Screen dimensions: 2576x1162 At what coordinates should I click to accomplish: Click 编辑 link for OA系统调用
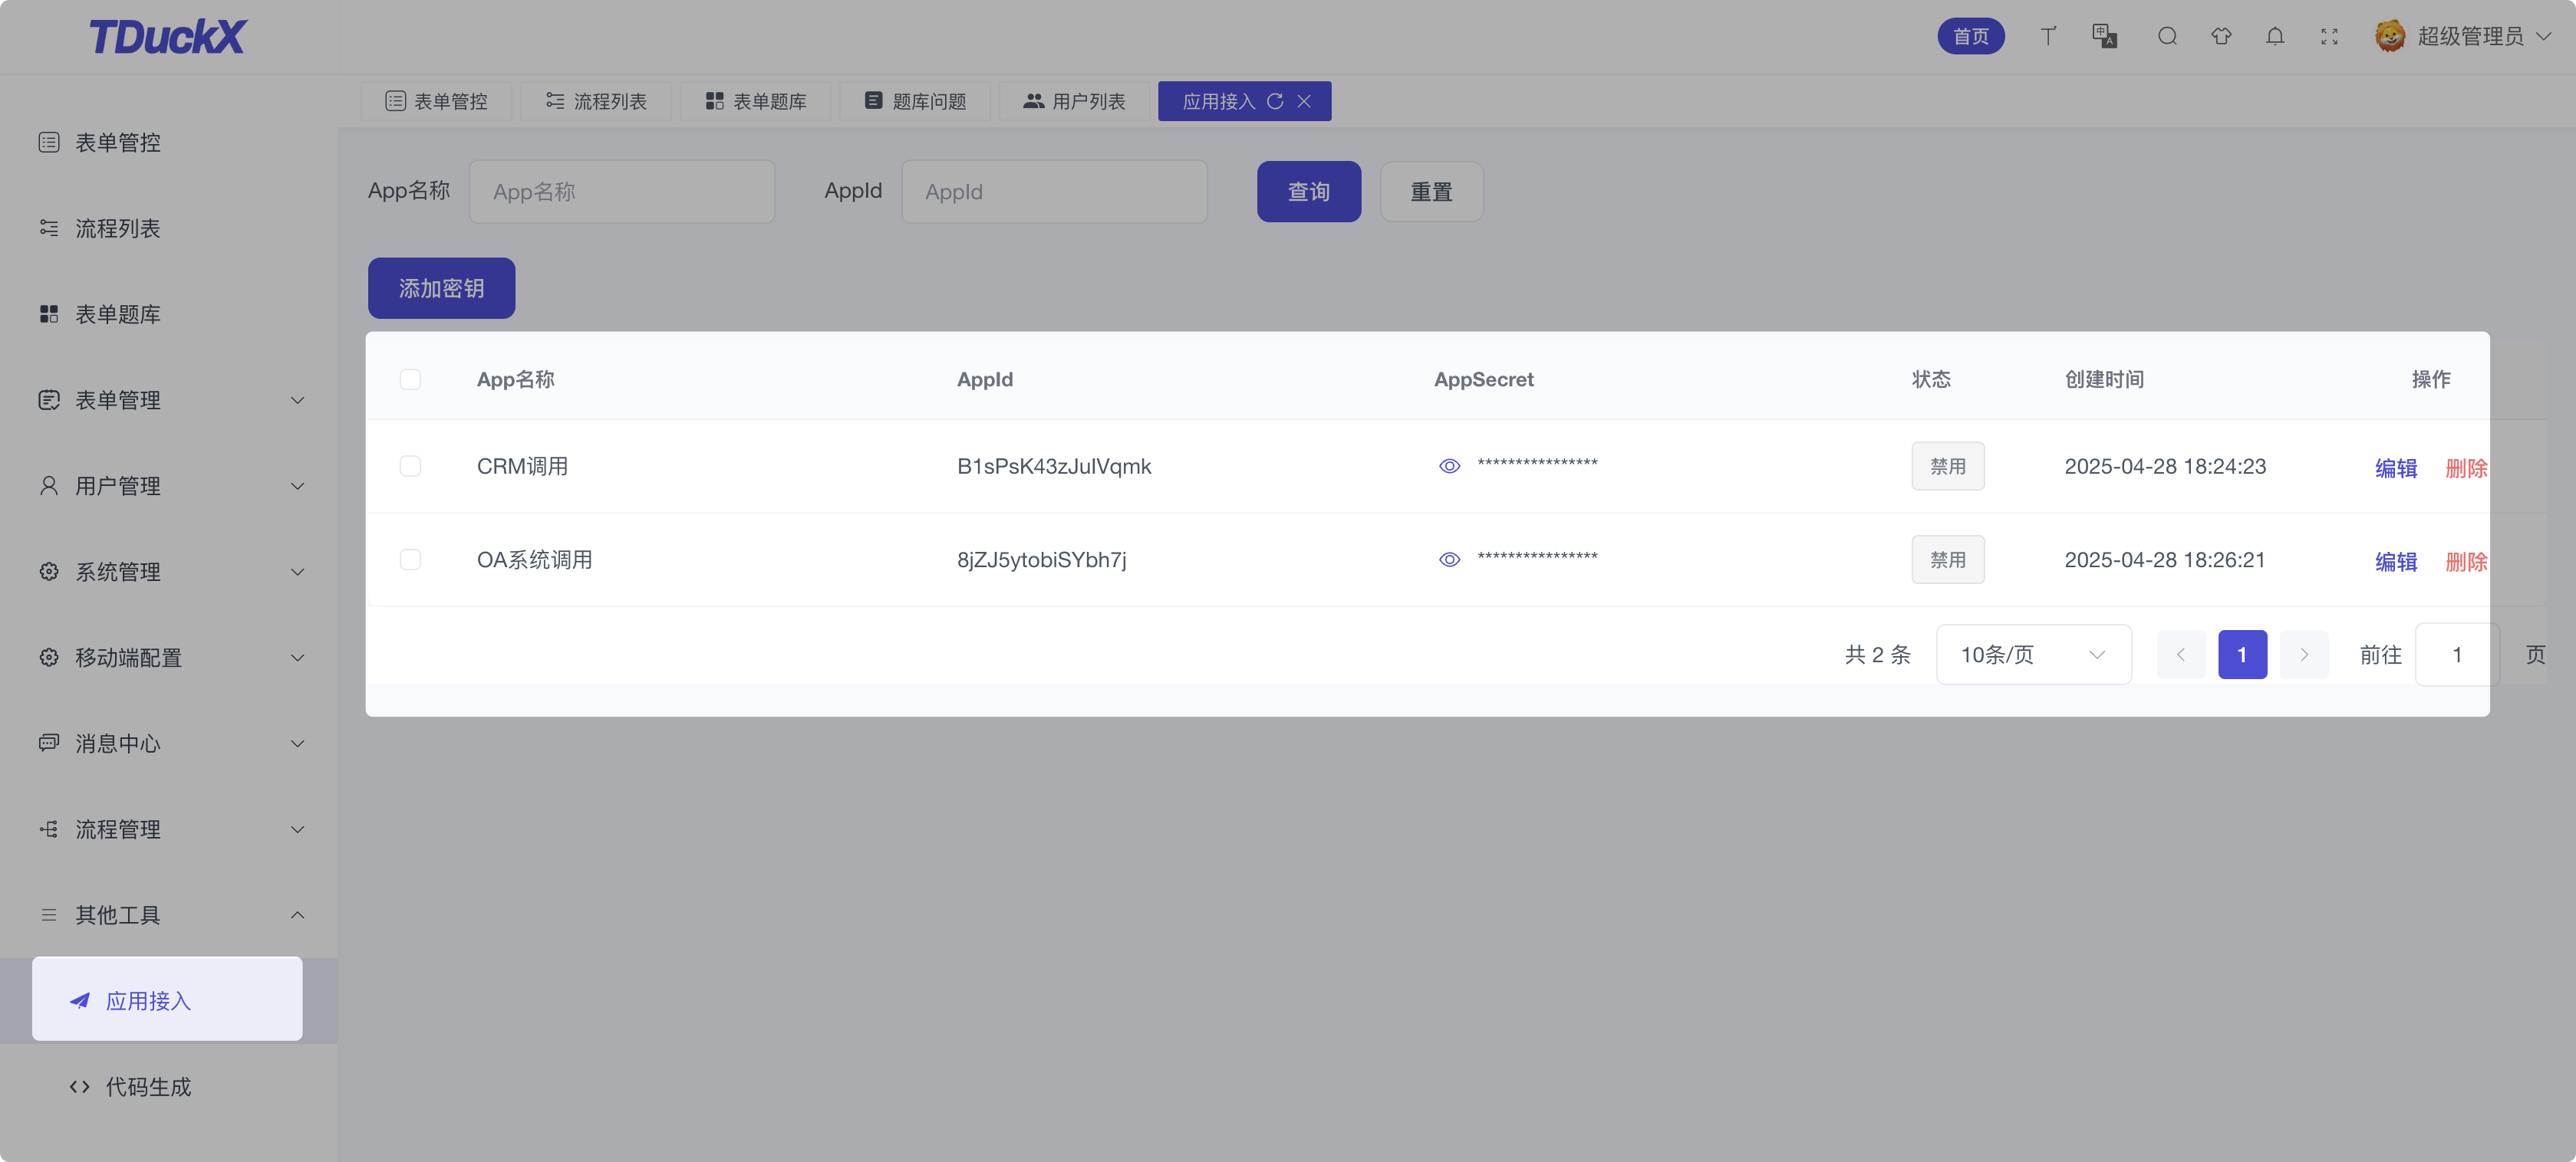(2395, 562)
